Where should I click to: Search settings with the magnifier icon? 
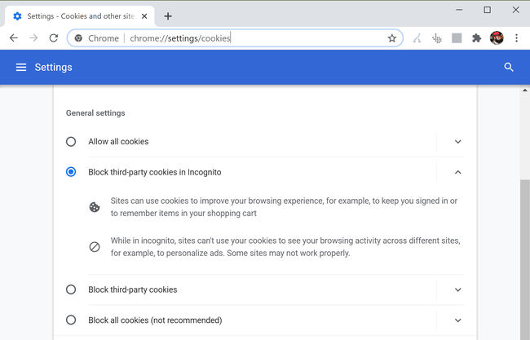click(x=509, y=67)
